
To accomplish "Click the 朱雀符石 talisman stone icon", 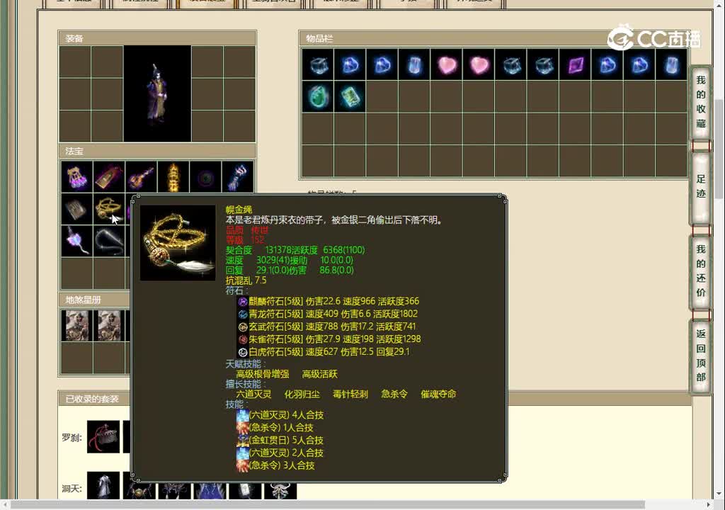I will (x=243, y=339).
